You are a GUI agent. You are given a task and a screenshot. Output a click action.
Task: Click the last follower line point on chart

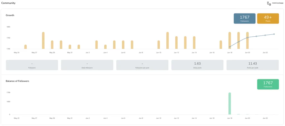(274, 34)
